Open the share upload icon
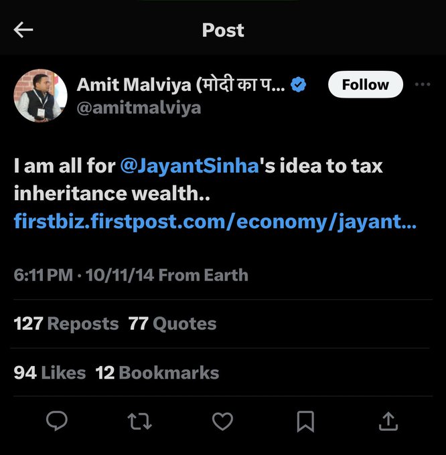Screen dimensions: 446x455 [388, 420]
